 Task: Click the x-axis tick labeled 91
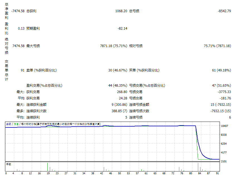[217, 174]
